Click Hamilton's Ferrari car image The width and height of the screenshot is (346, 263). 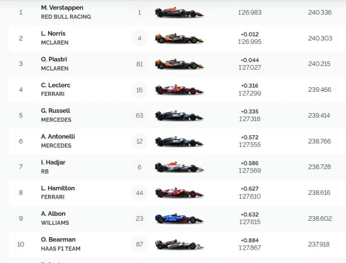pyautogui.click(x=179, y=193)
